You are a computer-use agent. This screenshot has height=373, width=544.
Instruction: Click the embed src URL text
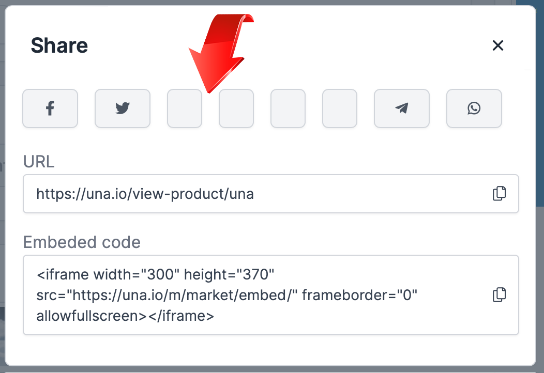(x=167, y=295)
